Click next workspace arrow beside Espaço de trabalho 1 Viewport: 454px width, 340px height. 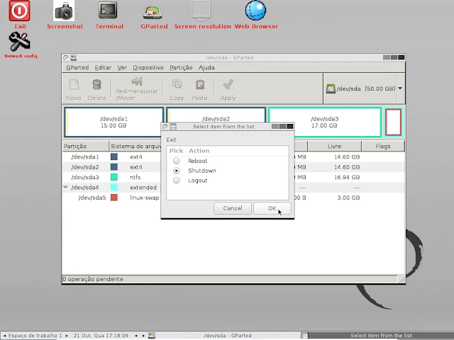point(67,335)
